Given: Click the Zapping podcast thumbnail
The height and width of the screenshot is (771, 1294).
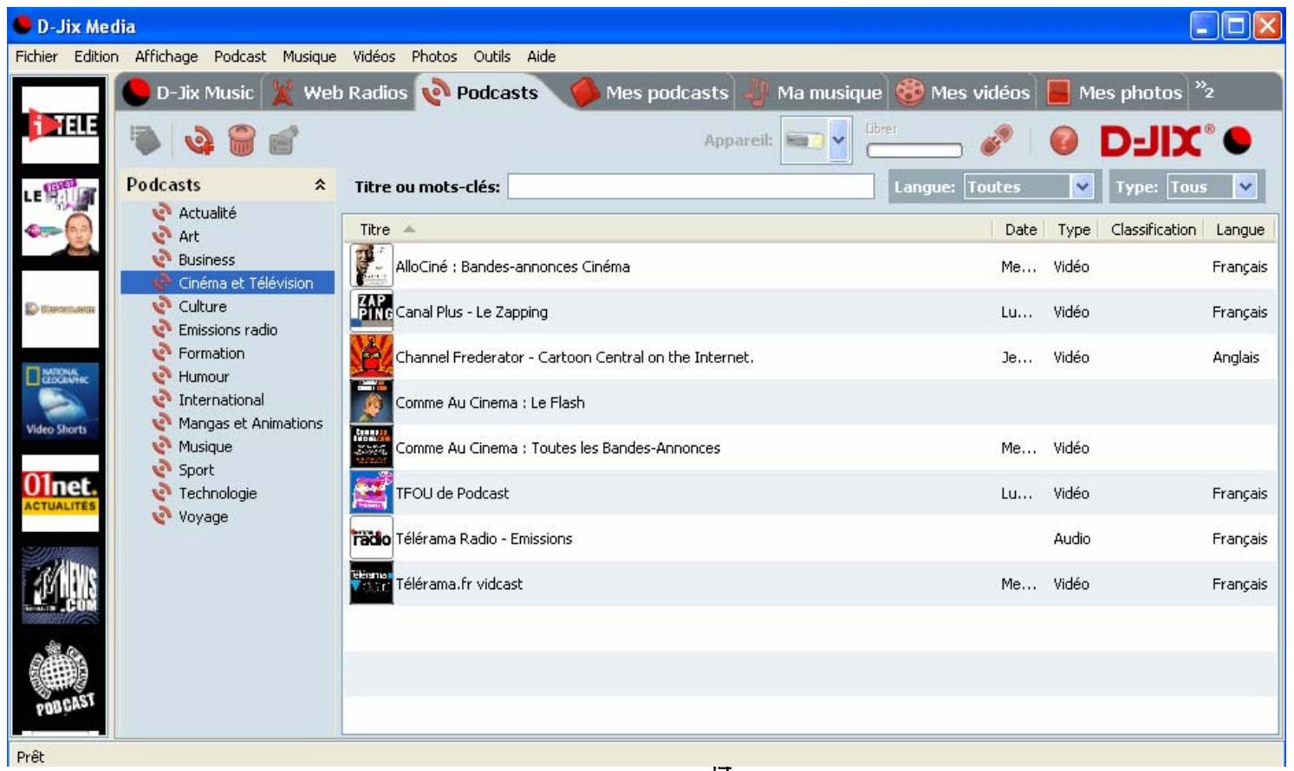Looking at the screenshot, I should (x=371, y=311).
